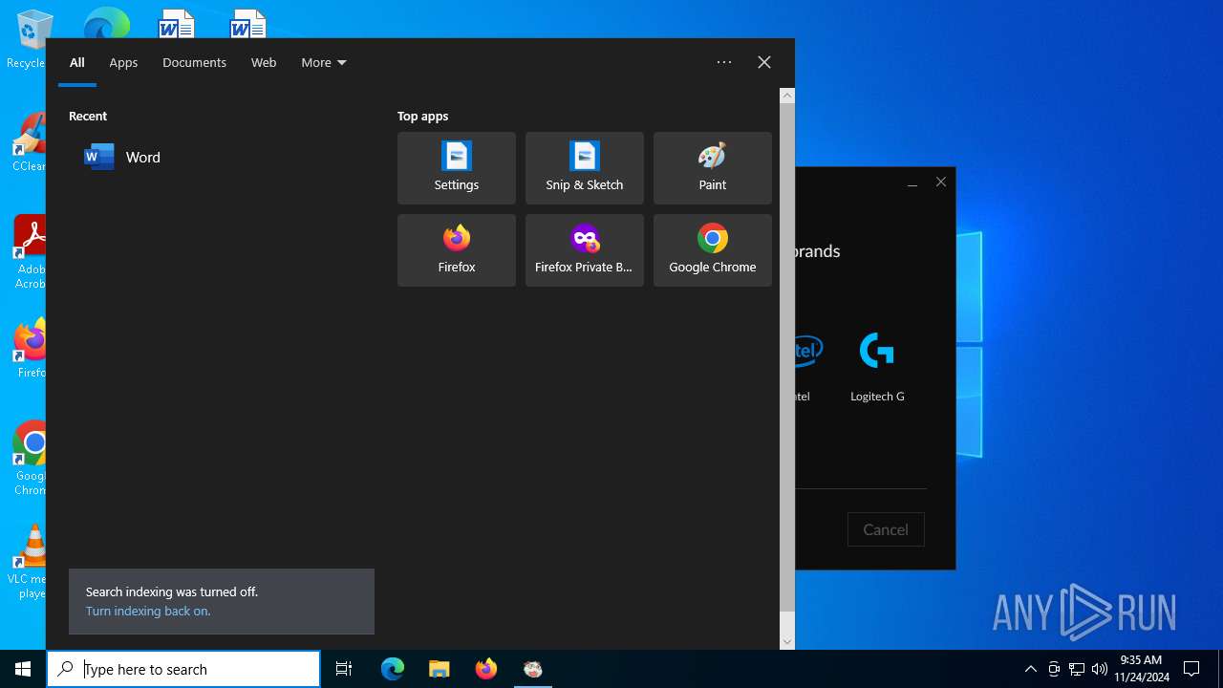Show hidden system tray icons
Screen dimensions: 1223x688
(1031, 669)
